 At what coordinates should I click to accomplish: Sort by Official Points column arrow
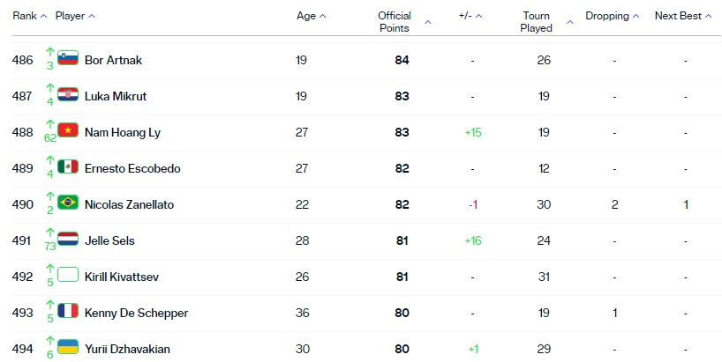click(428, 22)
